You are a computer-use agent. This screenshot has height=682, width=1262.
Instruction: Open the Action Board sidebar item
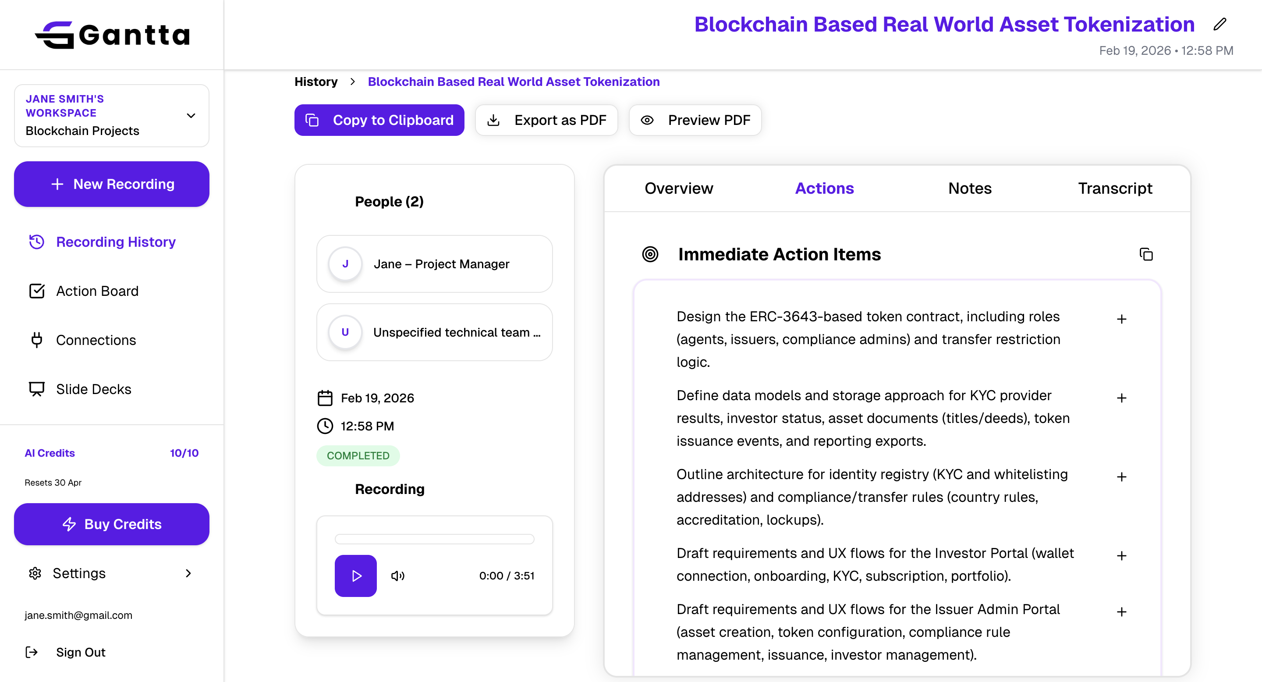(97, 291)
